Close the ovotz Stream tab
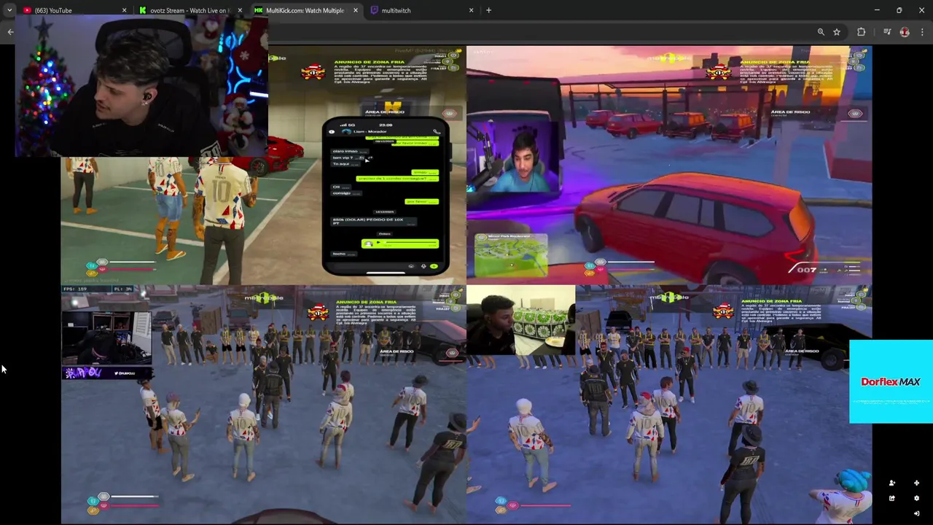933x525 pixels. click(x=240, y=10)
